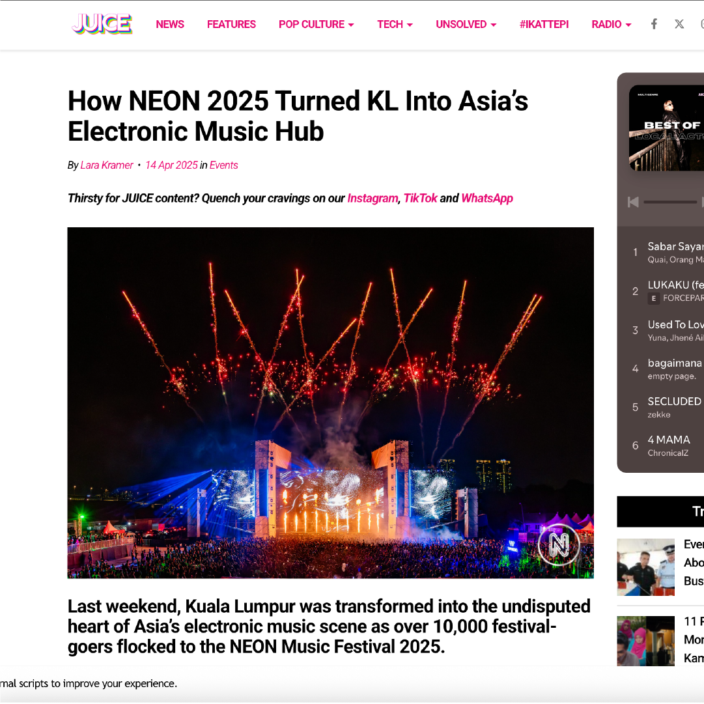
Task: Click the explicit E badge on LUKAKU
Action: point(654,298)
